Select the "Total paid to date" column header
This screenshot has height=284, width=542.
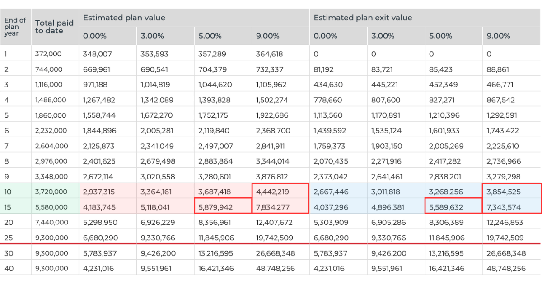(x=54, y=27)
